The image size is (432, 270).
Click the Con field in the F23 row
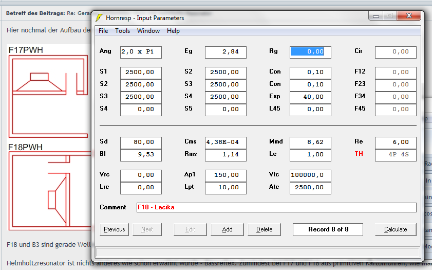click(x=310, y=85)
